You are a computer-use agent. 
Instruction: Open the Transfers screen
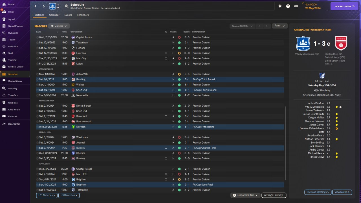click(x=13, y=95)
